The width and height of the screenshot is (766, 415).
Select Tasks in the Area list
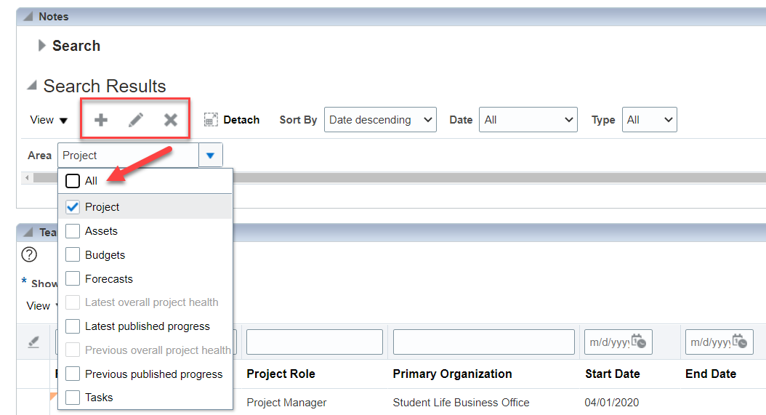[73, 398]
